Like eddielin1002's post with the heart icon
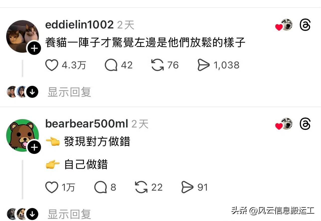 pyautogui.click(x=52, y=65)
